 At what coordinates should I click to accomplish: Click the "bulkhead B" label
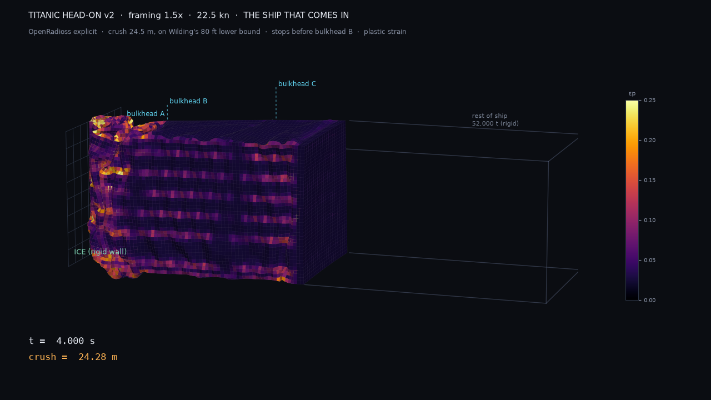tap(188, 101)
